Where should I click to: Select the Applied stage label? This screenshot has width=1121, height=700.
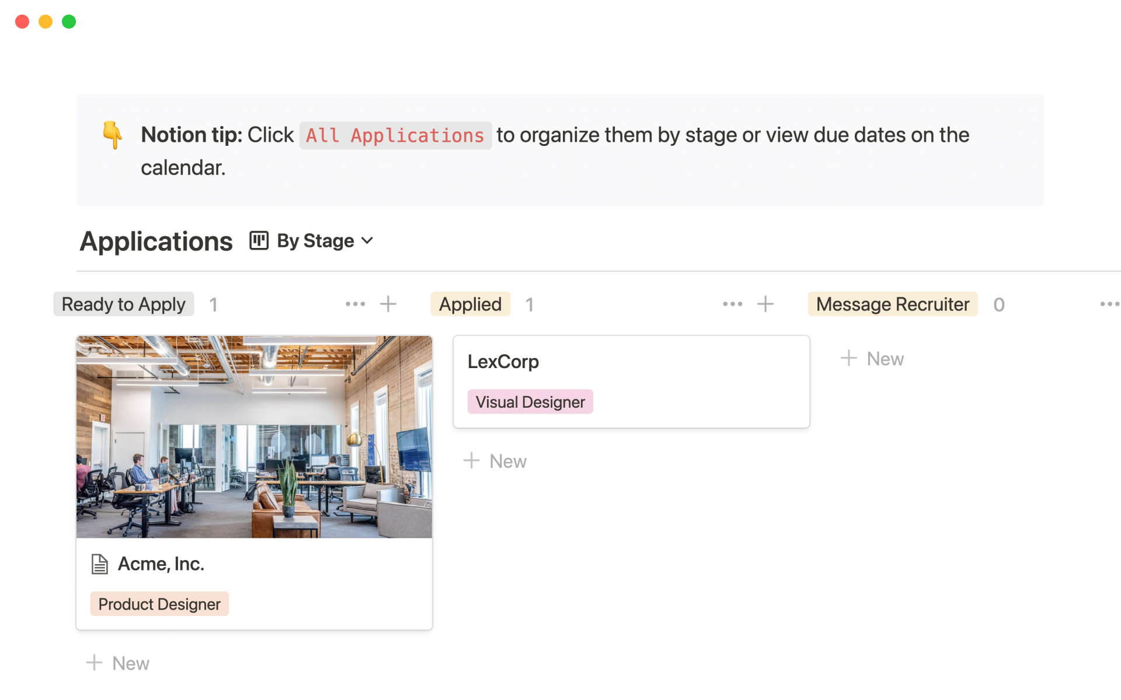coord(470,304)
